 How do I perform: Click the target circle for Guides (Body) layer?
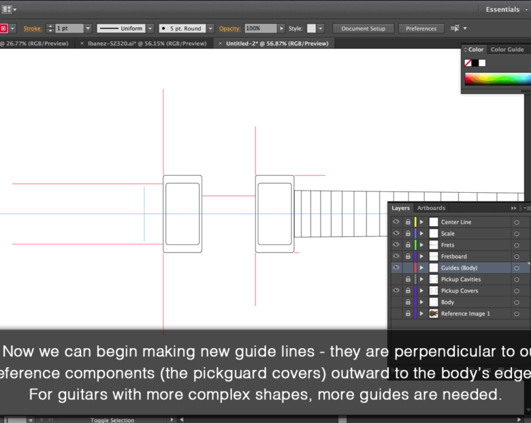point(517,268)
